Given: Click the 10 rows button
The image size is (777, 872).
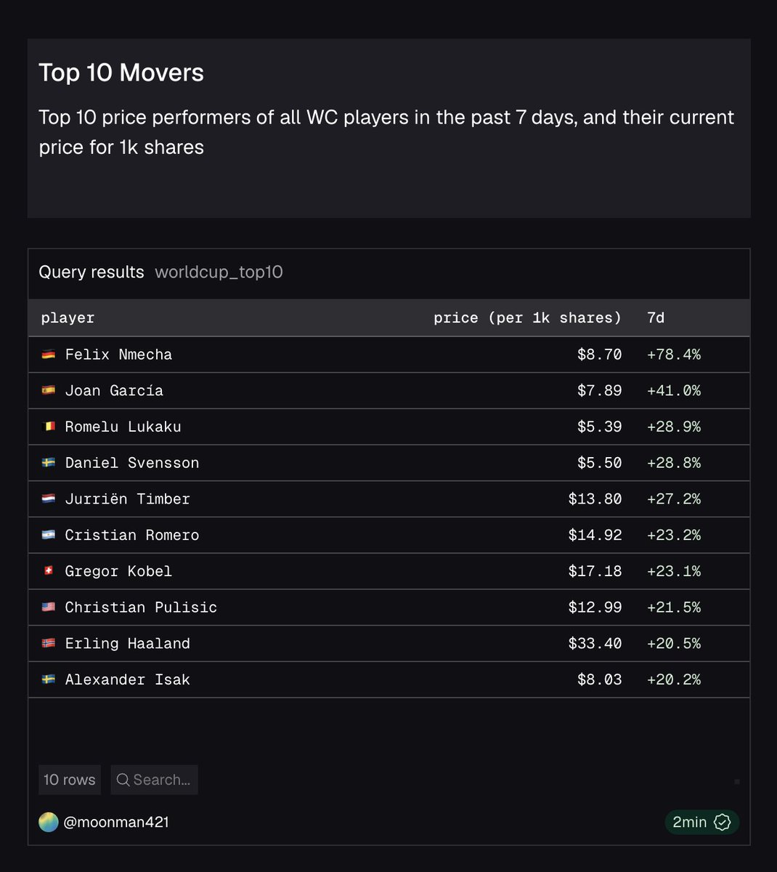Looking at the screenshot, I should (70, 780).
